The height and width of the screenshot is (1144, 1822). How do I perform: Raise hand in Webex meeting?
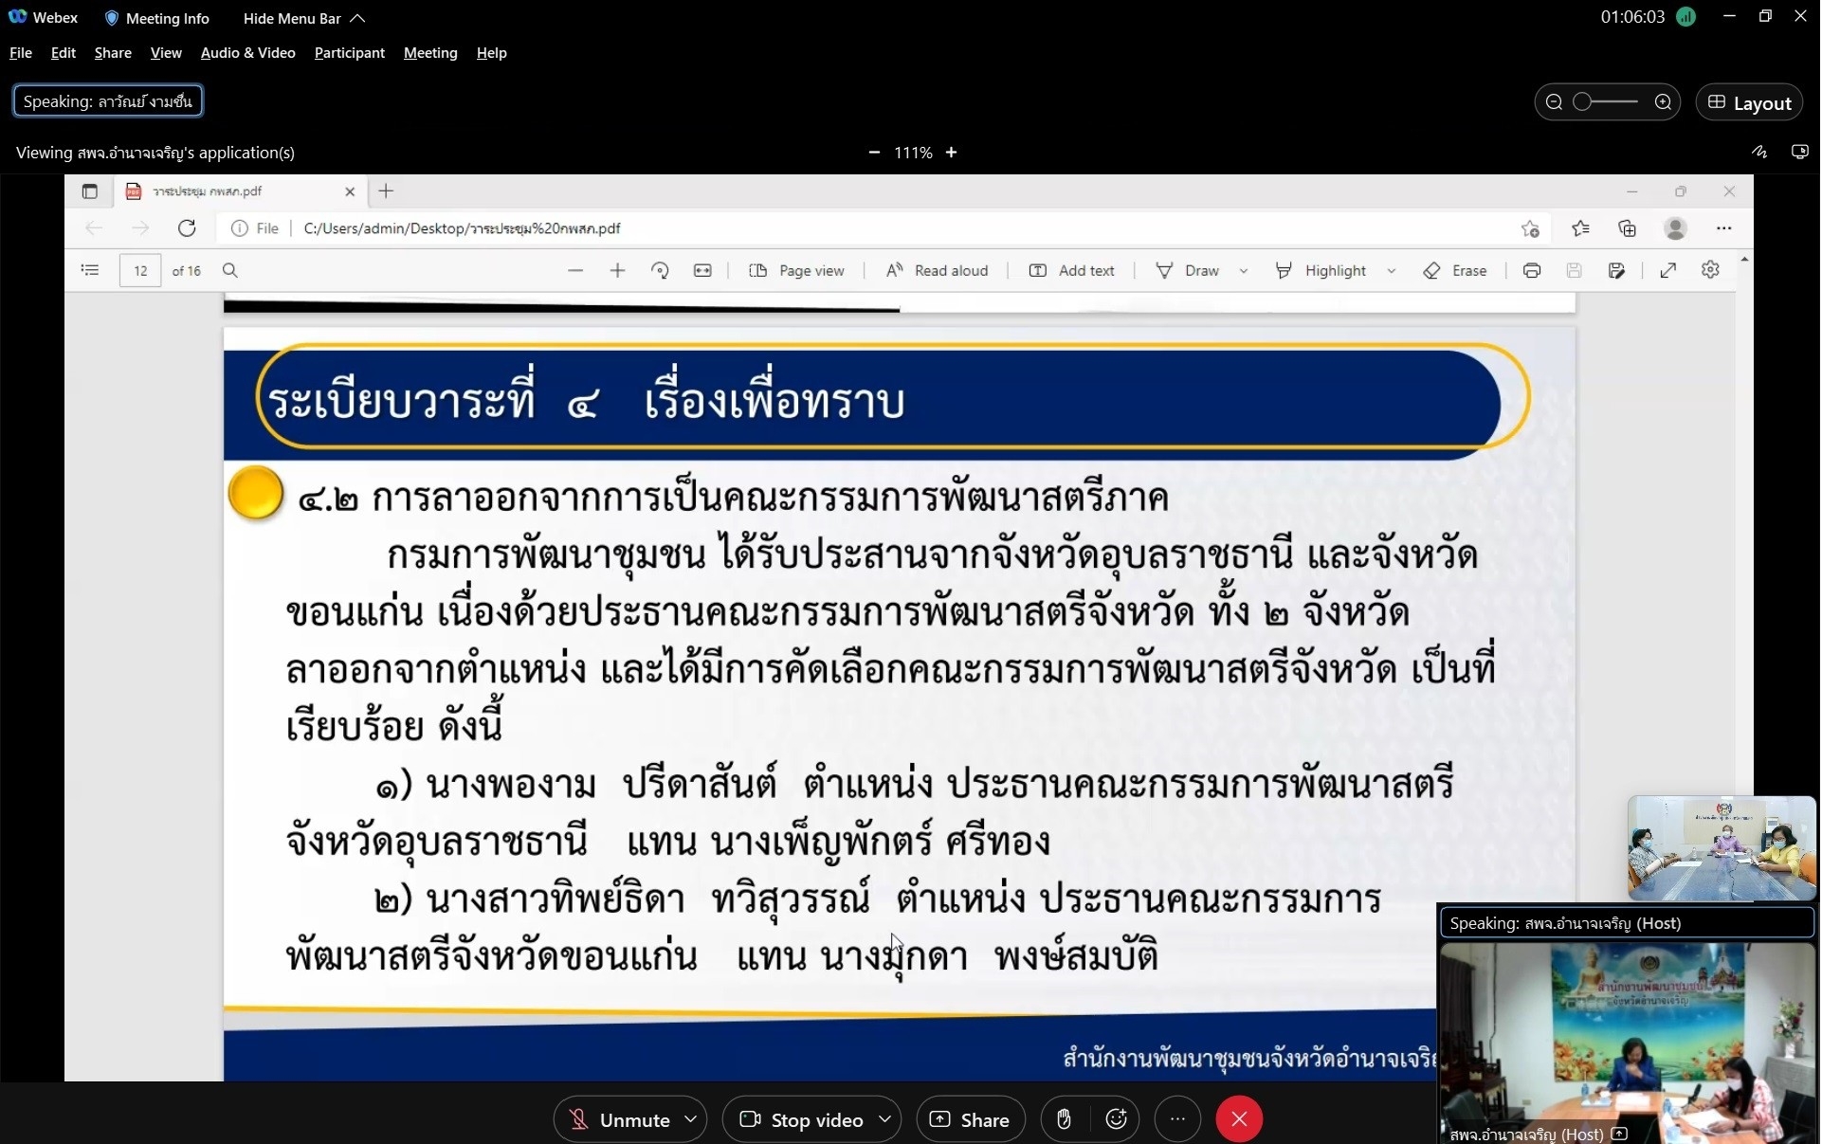click(1064, 1119)
